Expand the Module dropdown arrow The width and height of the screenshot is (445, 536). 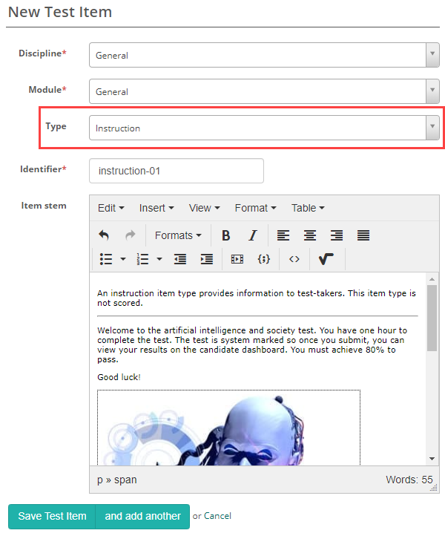(432, 91)
